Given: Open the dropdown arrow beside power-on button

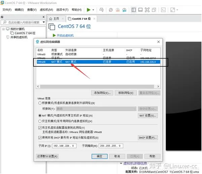Looking at the screenshot, I should pos(93,10).
